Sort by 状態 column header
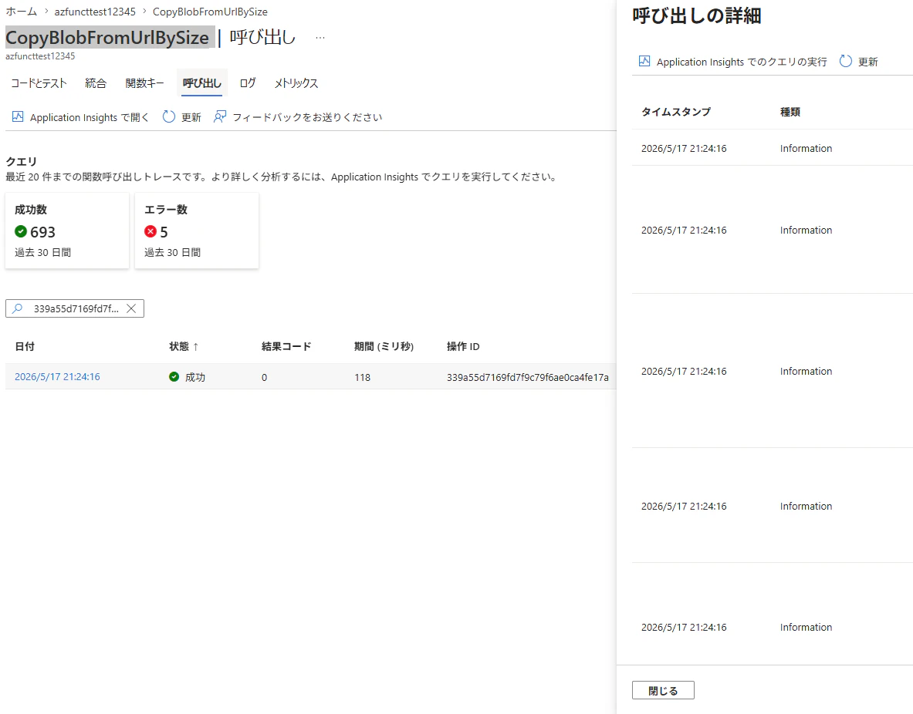913x714 pixels. point(184,347)
